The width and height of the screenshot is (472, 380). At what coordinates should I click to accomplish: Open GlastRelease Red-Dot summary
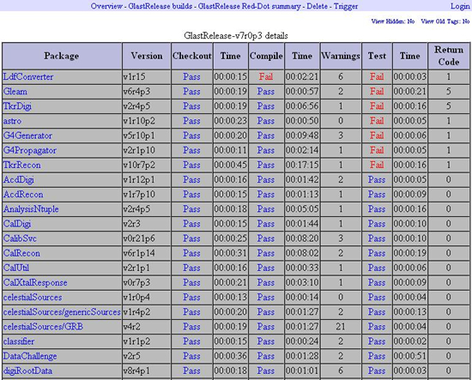click(249, 6)
